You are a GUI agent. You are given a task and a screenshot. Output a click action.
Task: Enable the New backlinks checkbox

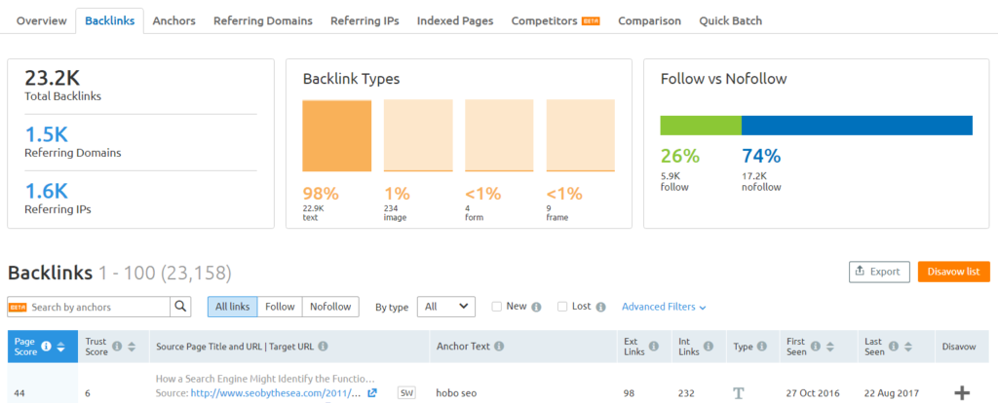(x=497, y=307)
